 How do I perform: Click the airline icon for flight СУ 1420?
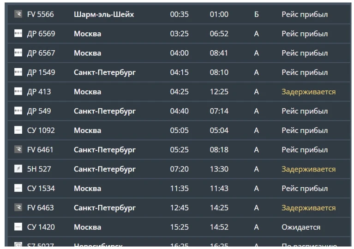tap(18, 227)
